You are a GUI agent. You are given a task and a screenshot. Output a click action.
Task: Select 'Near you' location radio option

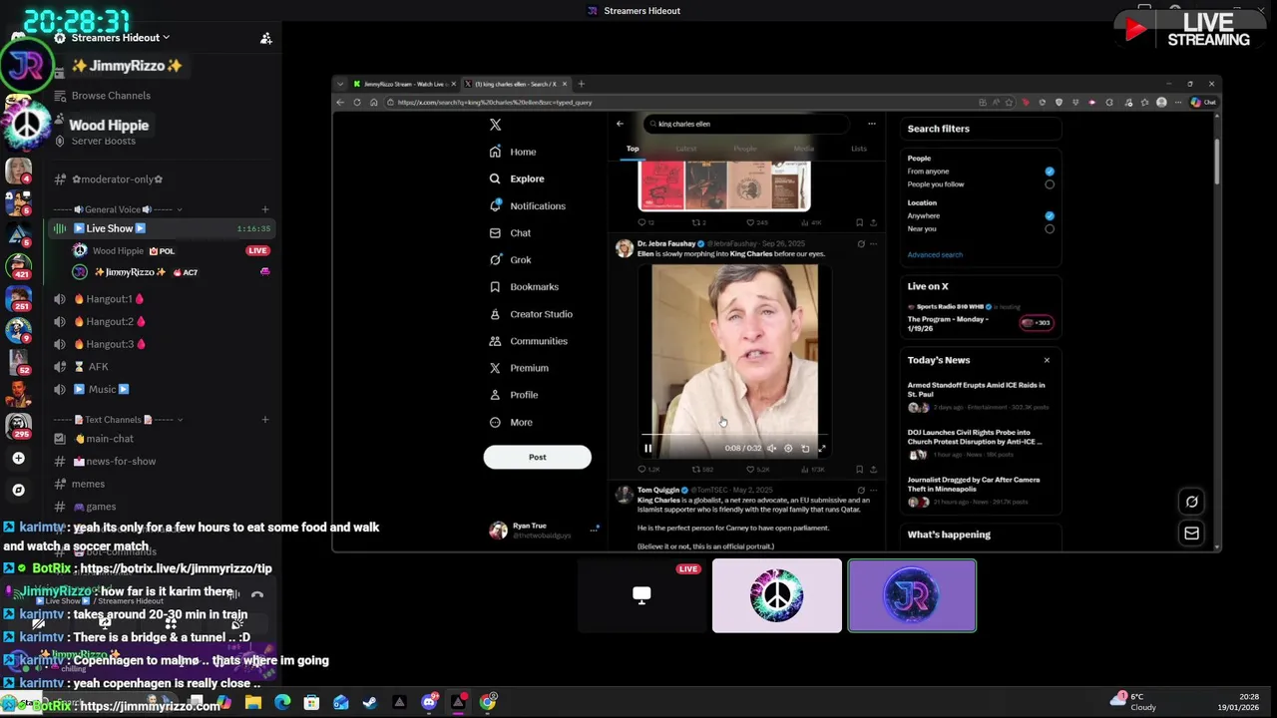(1050, 228)
